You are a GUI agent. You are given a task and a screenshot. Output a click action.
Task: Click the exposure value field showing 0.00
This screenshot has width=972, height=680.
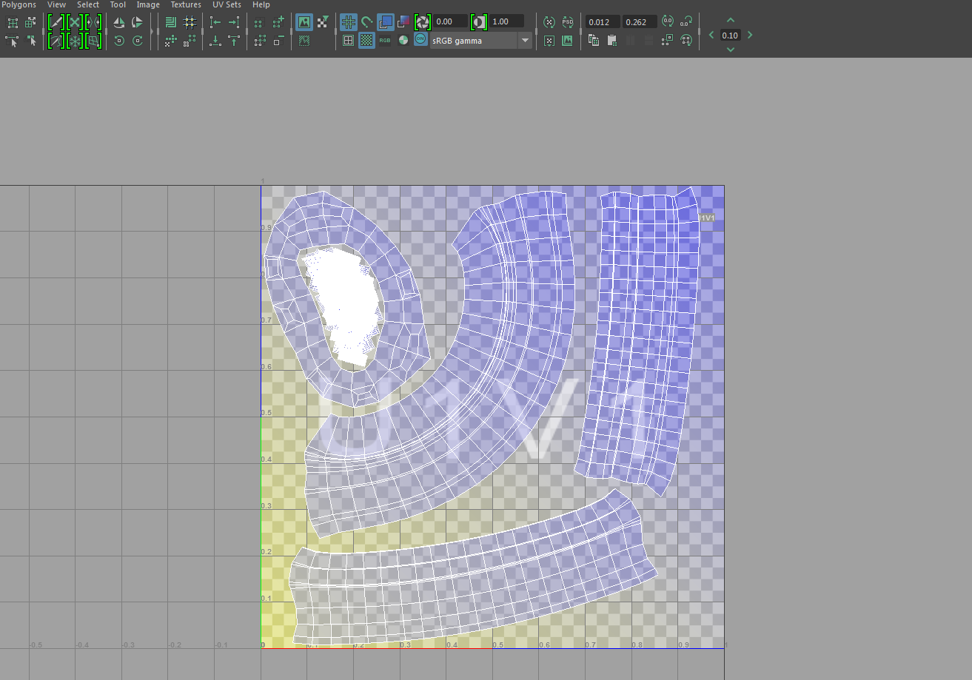pyautogui.click(x=451, y=21)
